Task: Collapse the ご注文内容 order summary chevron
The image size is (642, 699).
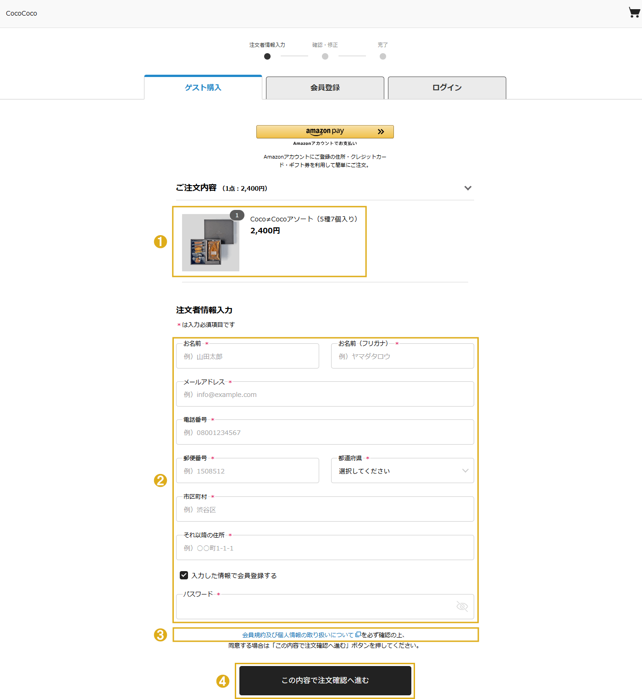Action: tap(468, 188)
